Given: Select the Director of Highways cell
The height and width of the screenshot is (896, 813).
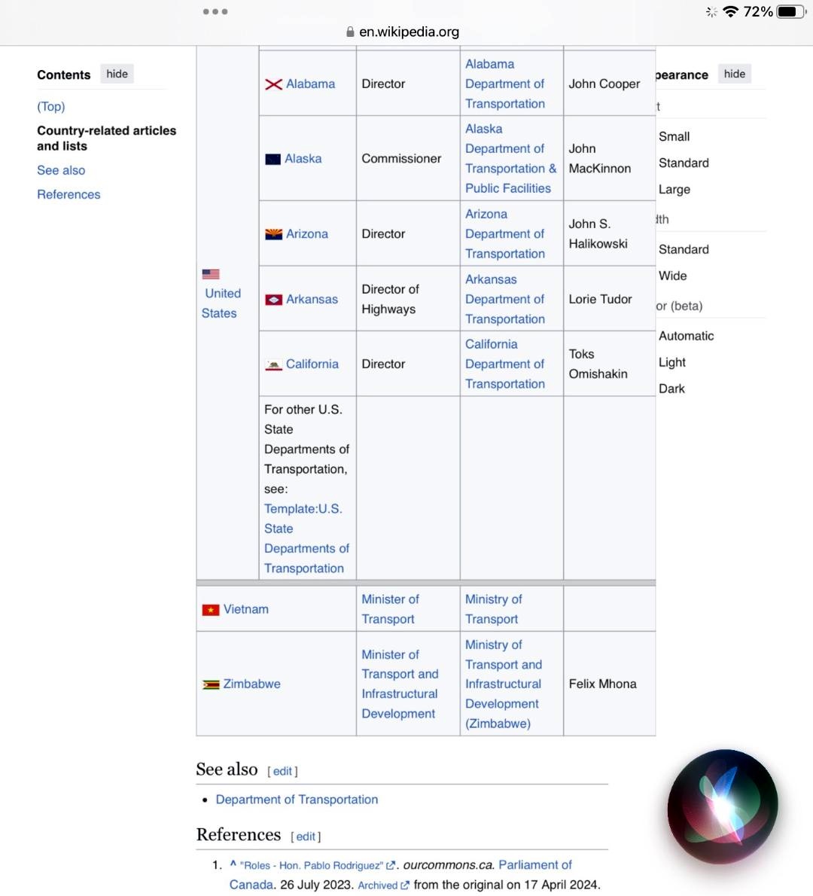Looking at the screenshot, I should [408, 299].
